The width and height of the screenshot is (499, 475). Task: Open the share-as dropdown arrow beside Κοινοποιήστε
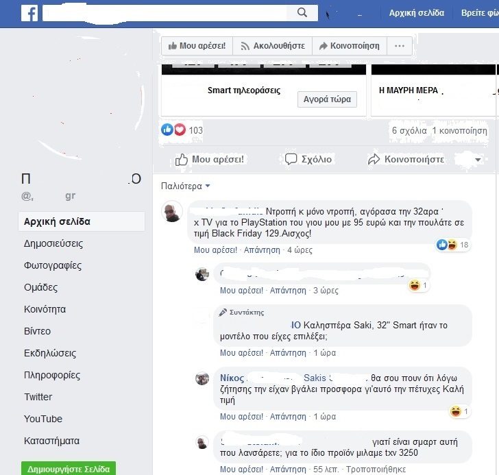[x=478, y=160]
